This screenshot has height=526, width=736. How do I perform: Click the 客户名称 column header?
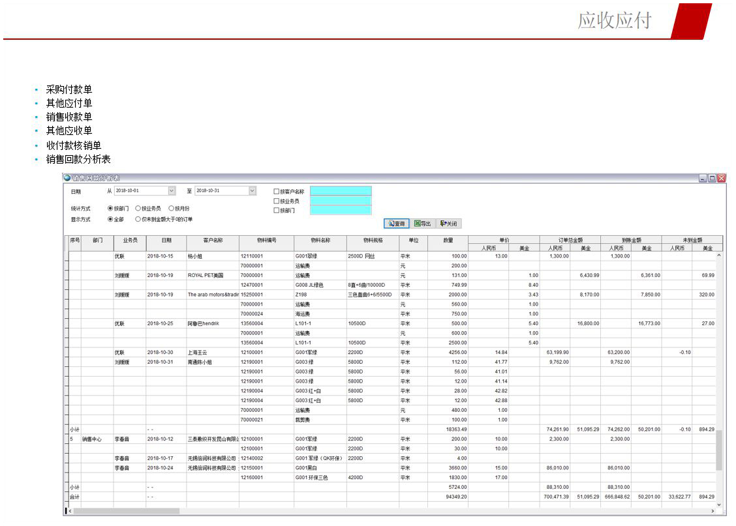pyautogui.click(x=213, y=241)
